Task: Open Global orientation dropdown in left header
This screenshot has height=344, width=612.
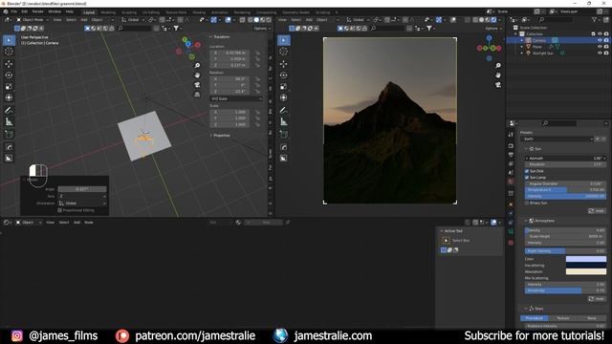Action: (x=132, y=19)
